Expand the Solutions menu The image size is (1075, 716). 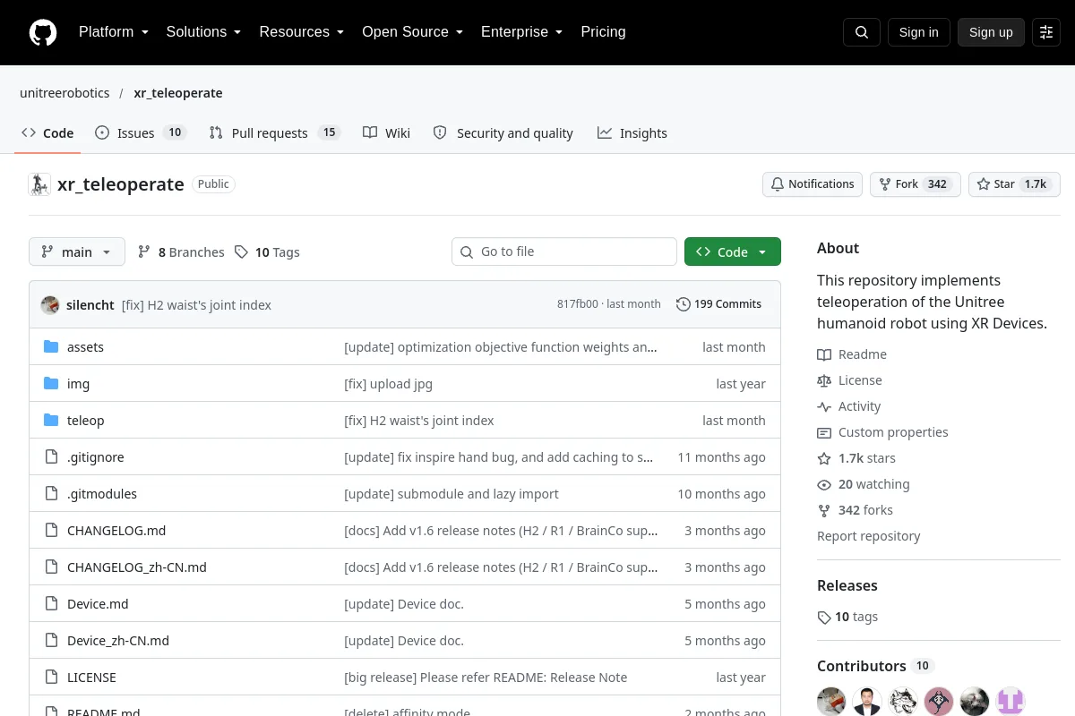click(203, 32)
